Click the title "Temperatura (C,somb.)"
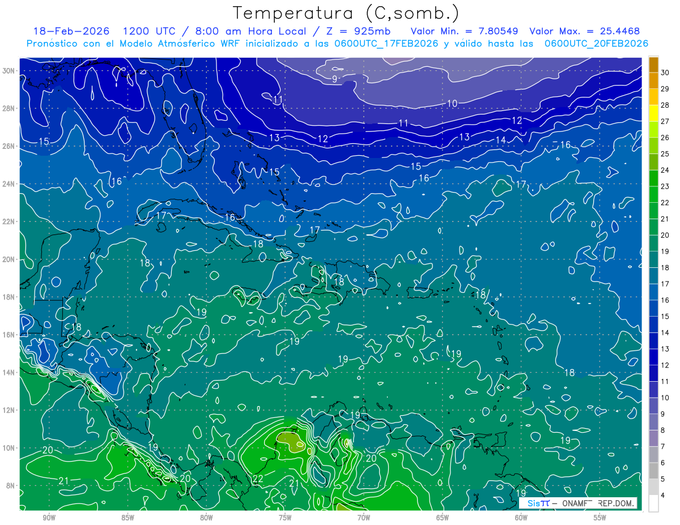This screenshot has height=525, width=680. pos(346,13)
